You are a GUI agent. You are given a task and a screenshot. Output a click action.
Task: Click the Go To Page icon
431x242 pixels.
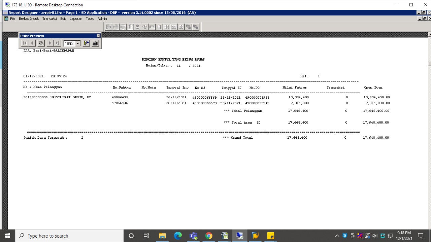point(41,43)
